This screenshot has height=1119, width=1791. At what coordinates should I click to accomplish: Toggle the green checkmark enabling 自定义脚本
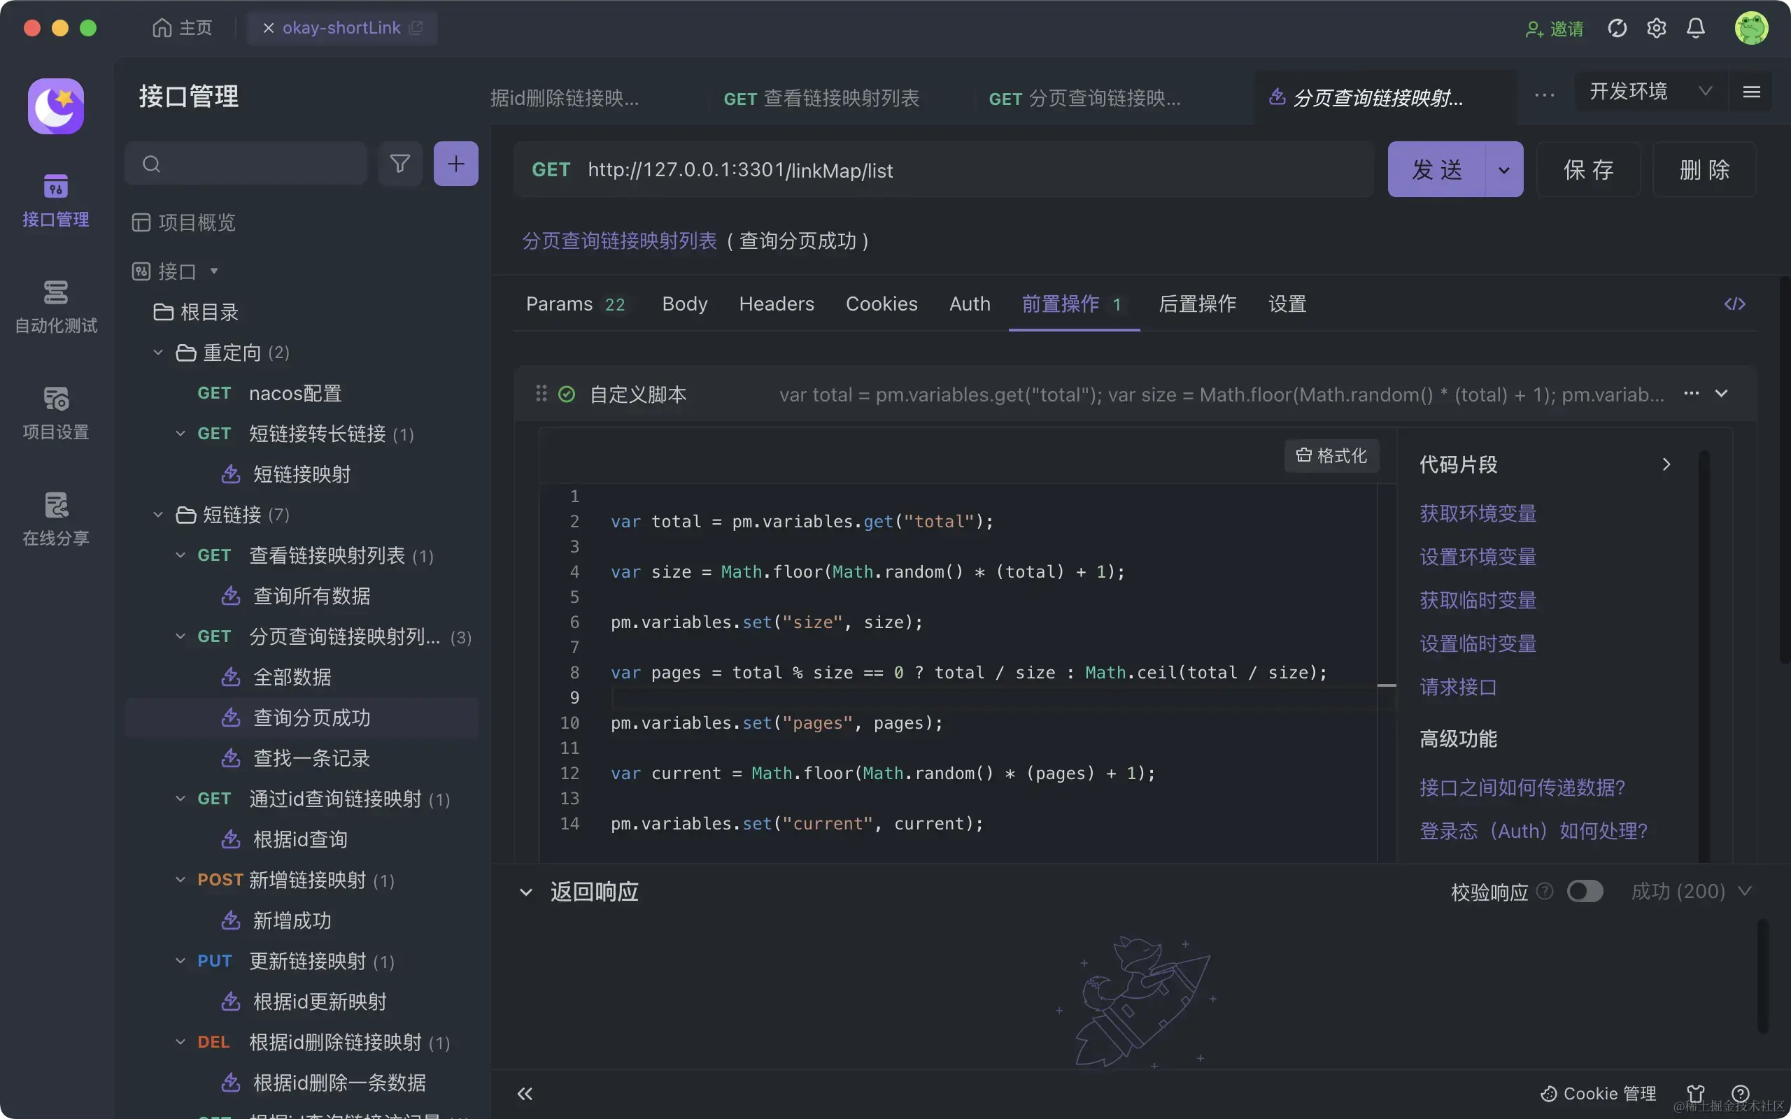pos(567,394)
